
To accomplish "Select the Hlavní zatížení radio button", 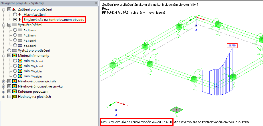I will (x=15, y=15).
